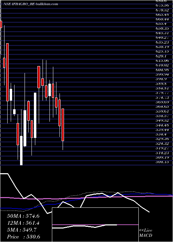Click inside the MACD inset chart panel
Viewport: 173px width, 242px height.
(x=95, y=225)
